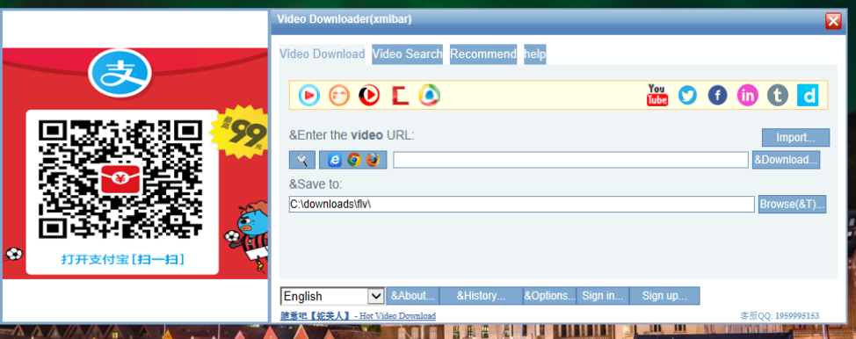
Task: Open the Facebook icon
Action: [717, 96]
